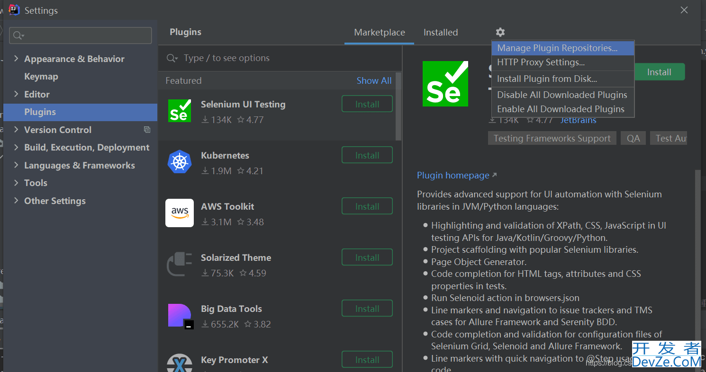Click the partially visible Test Automation tag
Image resolution: width=706 pixels, height=372 pixels.
click(x=669, y=138)
